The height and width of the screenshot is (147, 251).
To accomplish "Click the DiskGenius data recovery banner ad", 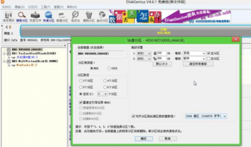I will 170,17.
